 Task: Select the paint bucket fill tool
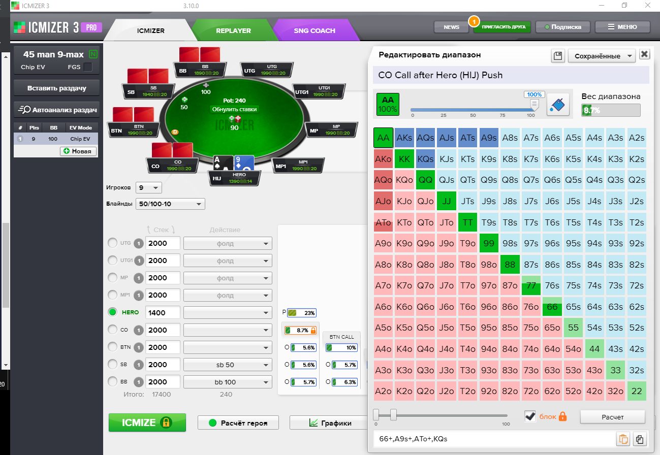point(558,105)
